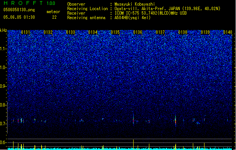This screenshot has width=236, height=150.
Task: Click observer name Masayuki Kobayashi
Action: click(x=135, y=4)
